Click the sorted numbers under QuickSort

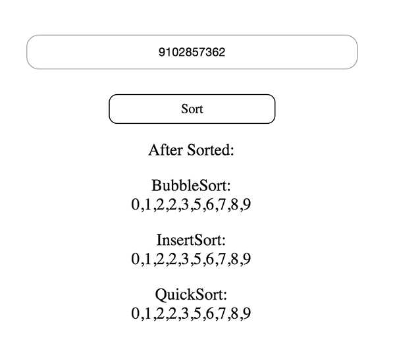(191, 313)
